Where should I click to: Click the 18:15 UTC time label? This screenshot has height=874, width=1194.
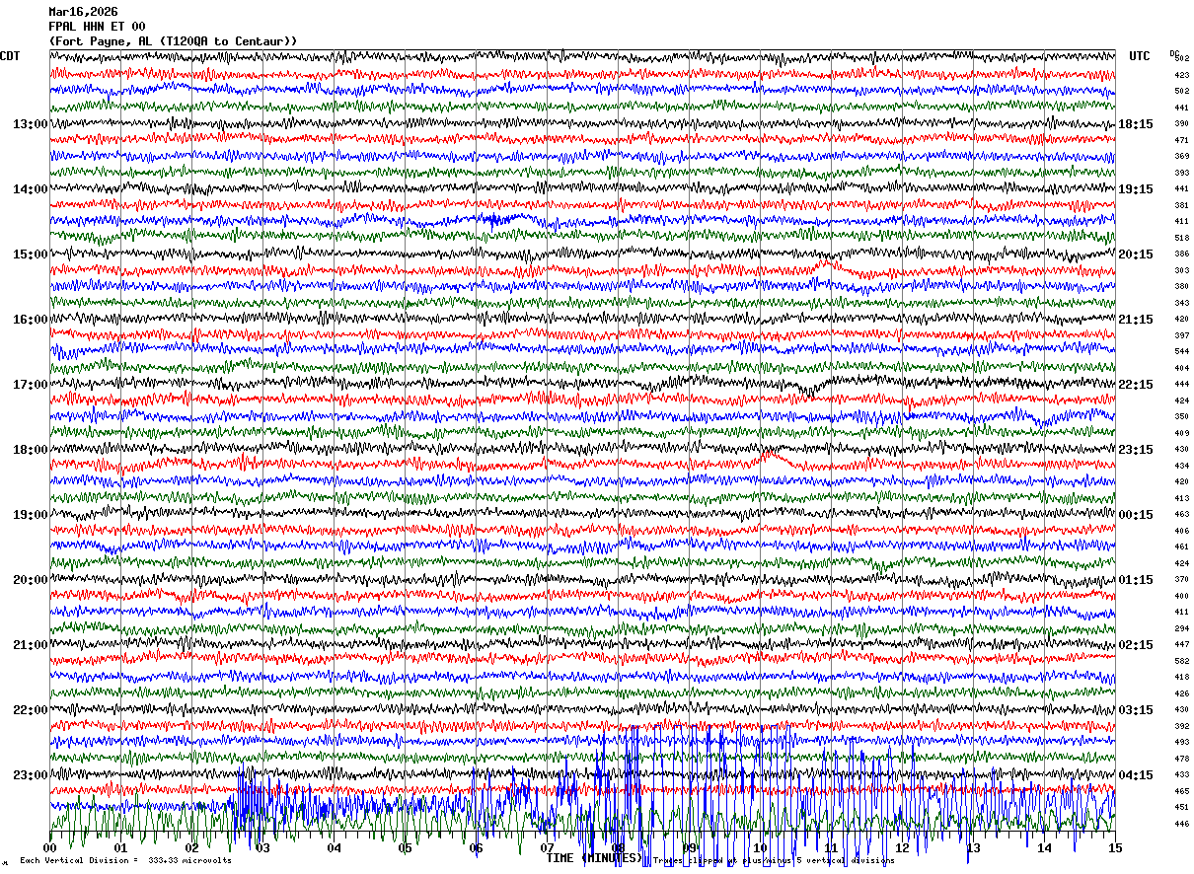pyautogui.click(x=1136, y=124)
